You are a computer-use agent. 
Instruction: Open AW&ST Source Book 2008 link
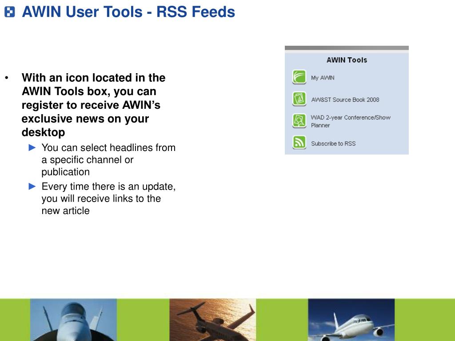point(345,100)
